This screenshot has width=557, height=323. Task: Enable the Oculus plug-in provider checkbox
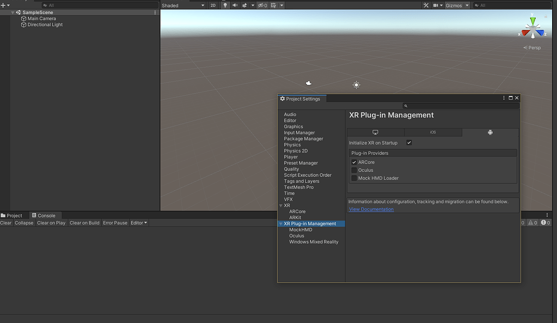[354, 170]
